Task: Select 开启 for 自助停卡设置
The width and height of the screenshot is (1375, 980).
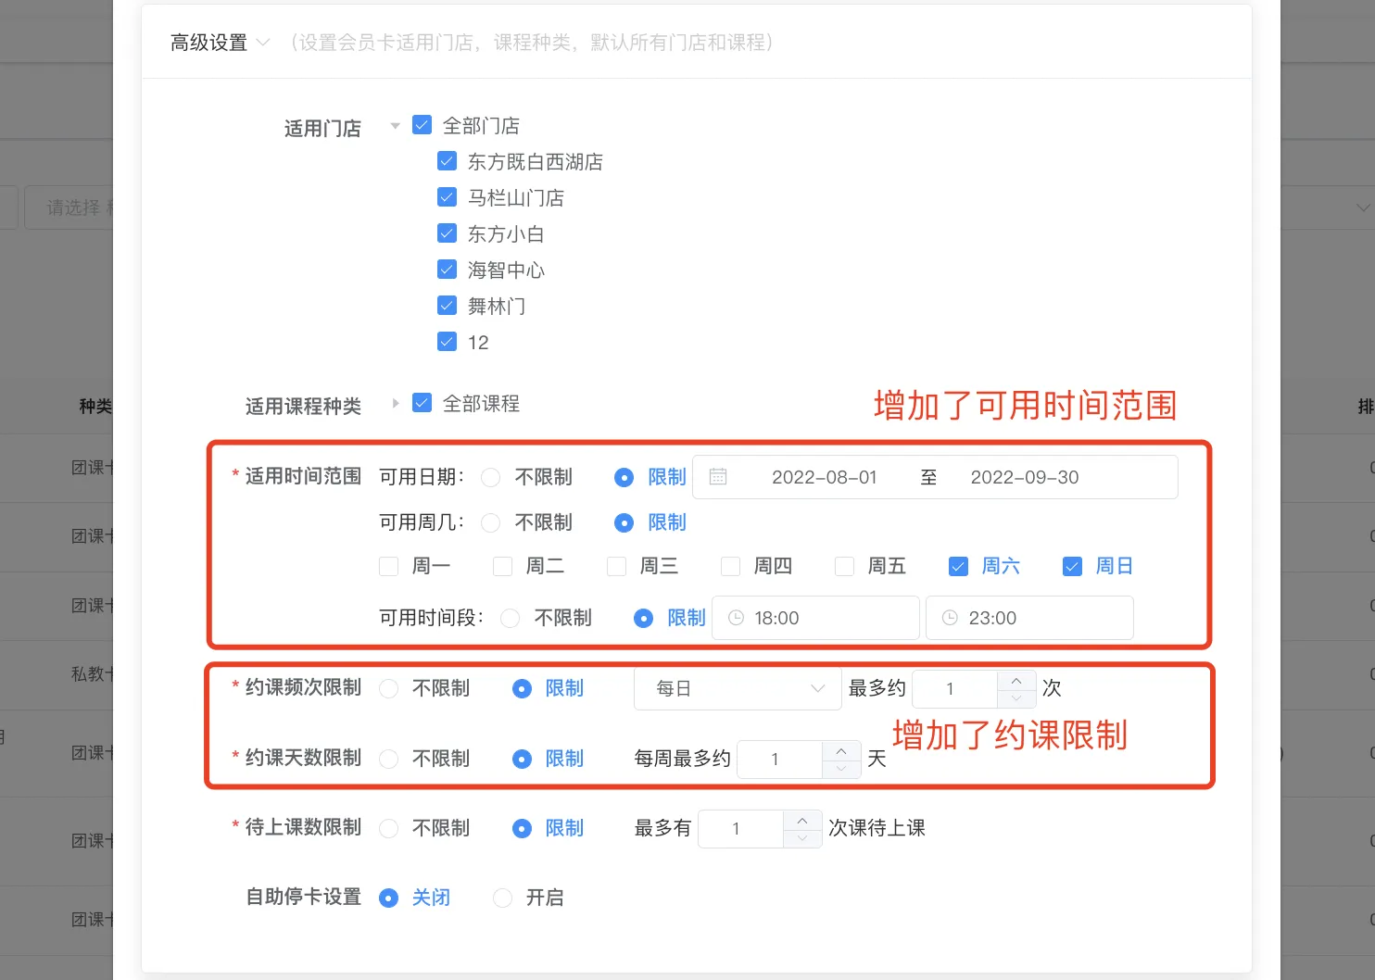Action: pos(502,898)
